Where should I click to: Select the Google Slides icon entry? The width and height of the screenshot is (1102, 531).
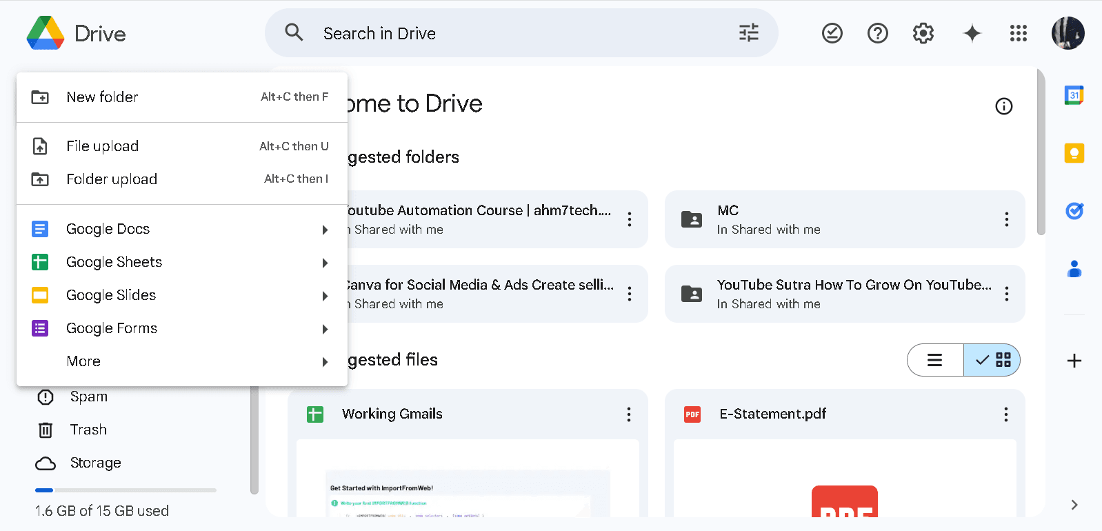pos(40,295)
